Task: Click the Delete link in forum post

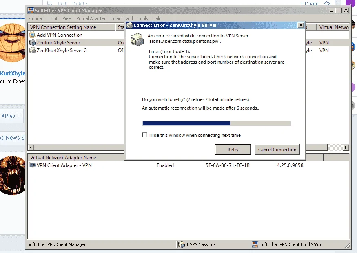Action: [x=80, y=3]
